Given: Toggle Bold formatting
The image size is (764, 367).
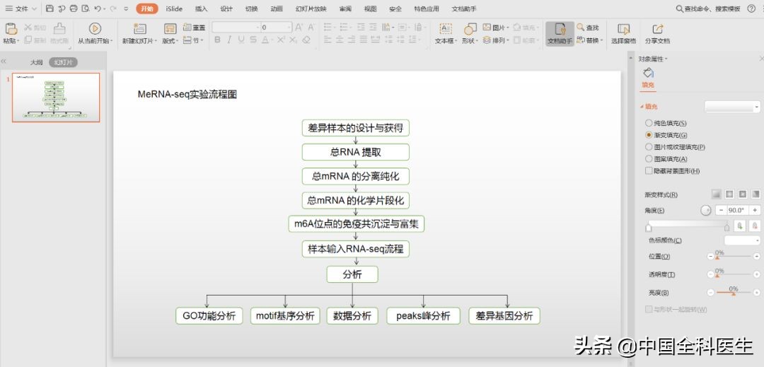Looking at the screenshot, I should [218, 40].
